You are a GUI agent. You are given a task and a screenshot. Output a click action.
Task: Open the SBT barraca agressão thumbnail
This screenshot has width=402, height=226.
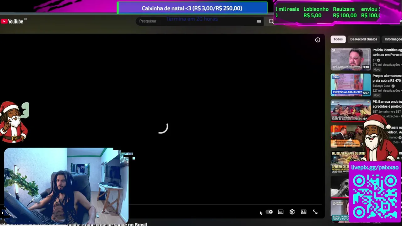350,110
